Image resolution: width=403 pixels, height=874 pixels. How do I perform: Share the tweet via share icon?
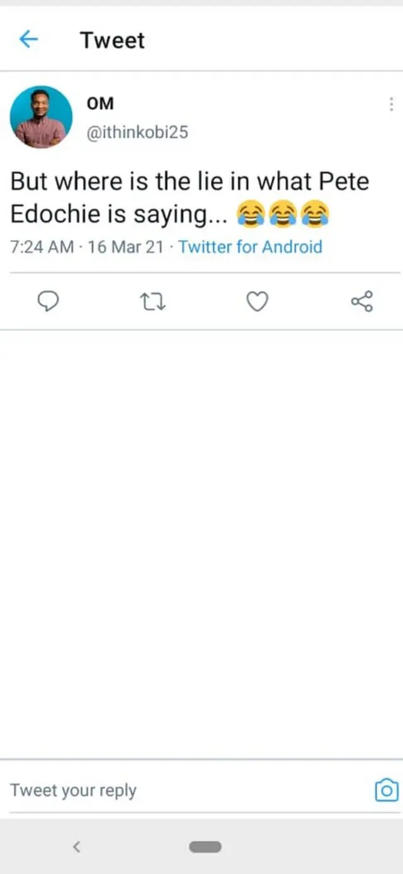click(361, 302)
